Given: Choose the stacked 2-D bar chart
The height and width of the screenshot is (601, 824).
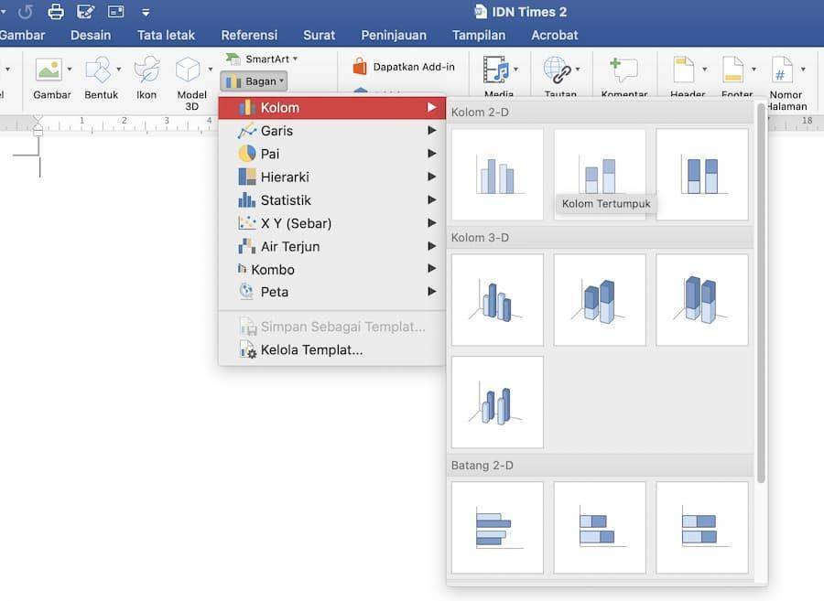Looking at the screenshot, I should [600, 528].
